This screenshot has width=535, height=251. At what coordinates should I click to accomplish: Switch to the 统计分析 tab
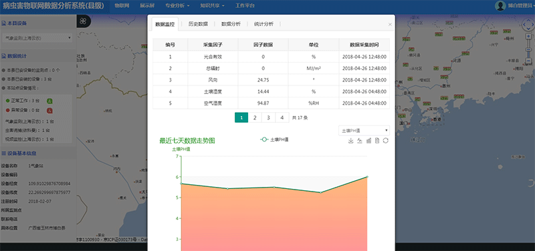pyautogui.click(x=263, y=24)
